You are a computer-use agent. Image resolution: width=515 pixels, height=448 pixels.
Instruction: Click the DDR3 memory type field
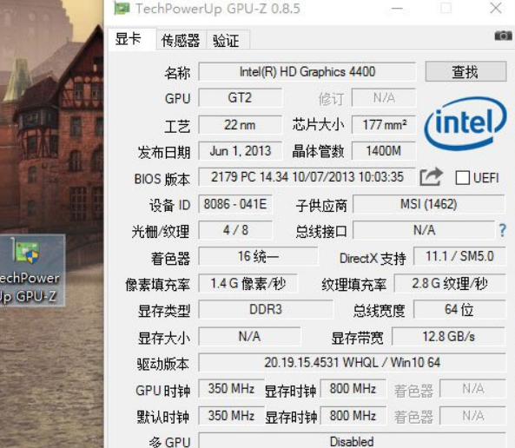pos(266,309)
